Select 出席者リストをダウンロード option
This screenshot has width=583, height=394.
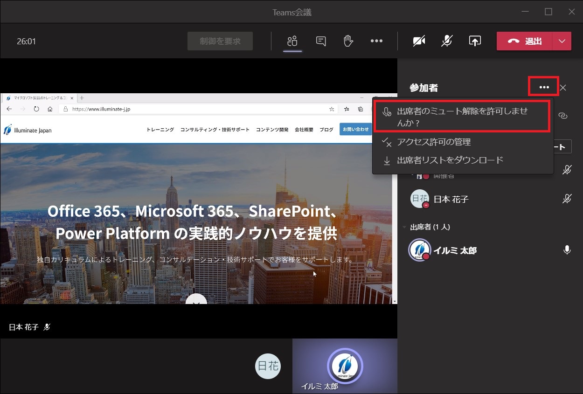tap(450, 160)
